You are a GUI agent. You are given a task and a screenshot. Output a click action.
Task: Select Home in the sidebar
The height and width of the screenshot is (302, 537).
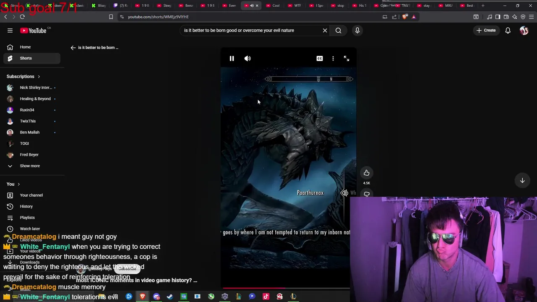click(32, 47)
